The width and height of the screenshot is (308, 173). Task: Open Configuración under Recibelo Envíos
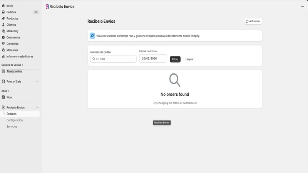point(15,120)
